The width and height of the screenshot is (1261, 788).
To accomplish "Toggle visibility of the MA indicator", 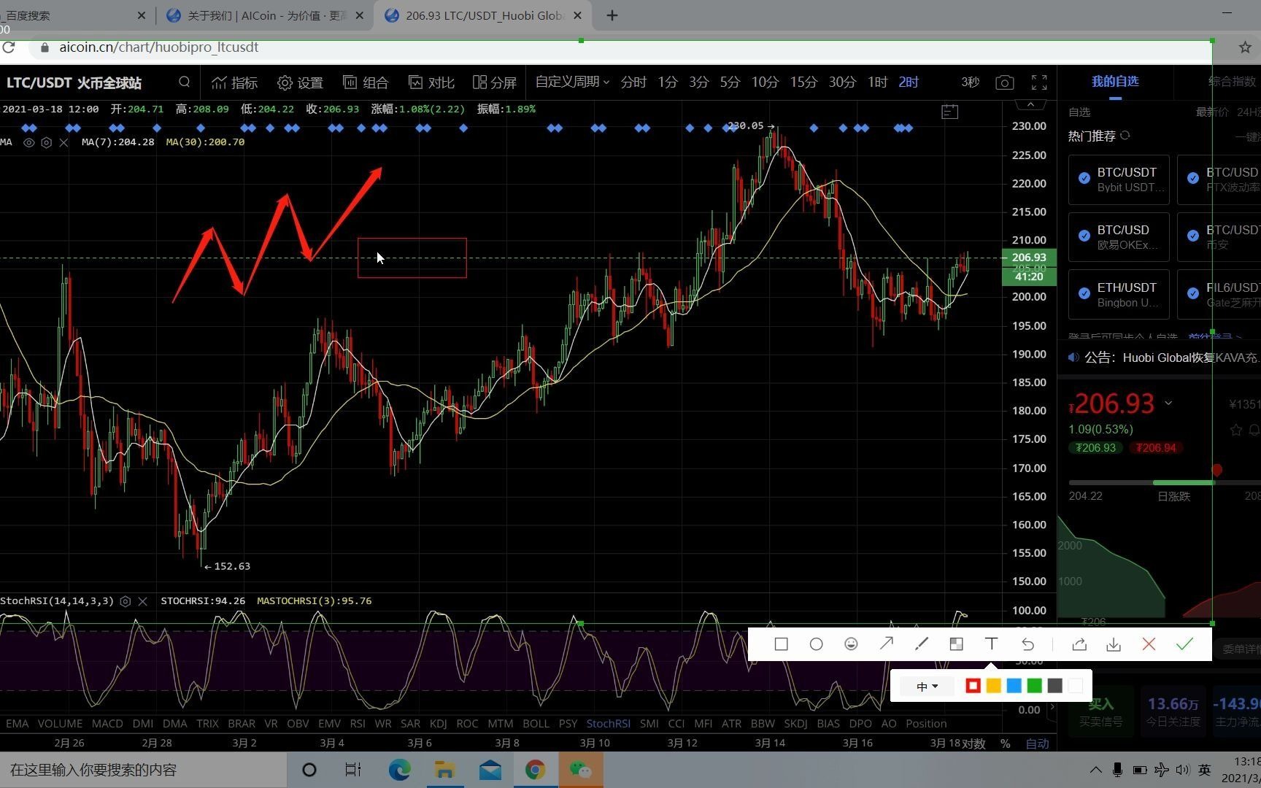I will coord(29,142).
